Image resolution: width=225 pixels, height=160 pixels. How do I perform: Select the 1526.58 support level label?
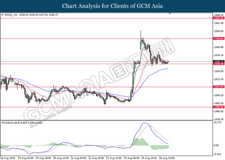[219, 64]
